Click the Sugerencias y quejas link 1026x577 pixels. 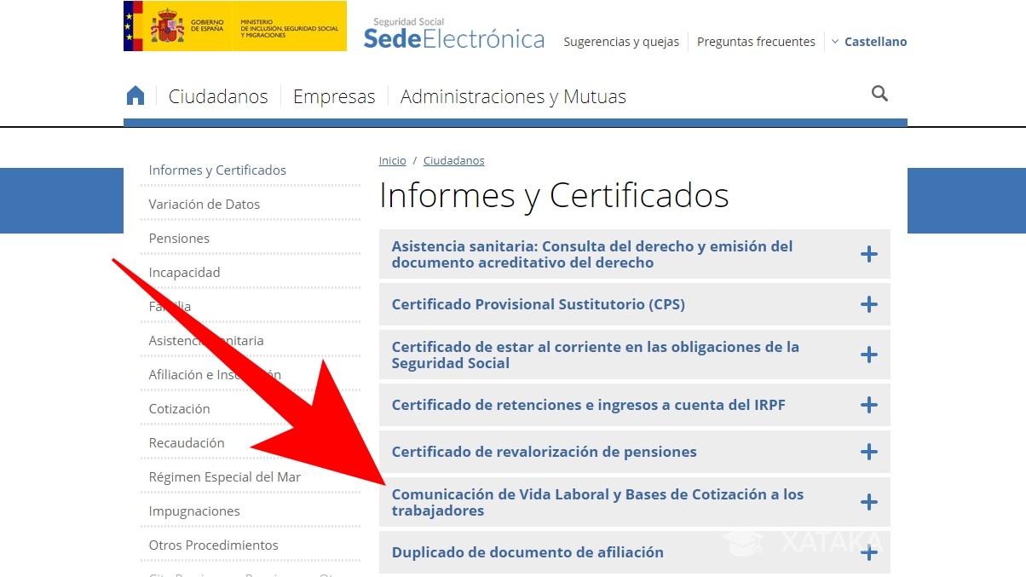[x=621, y=42]
